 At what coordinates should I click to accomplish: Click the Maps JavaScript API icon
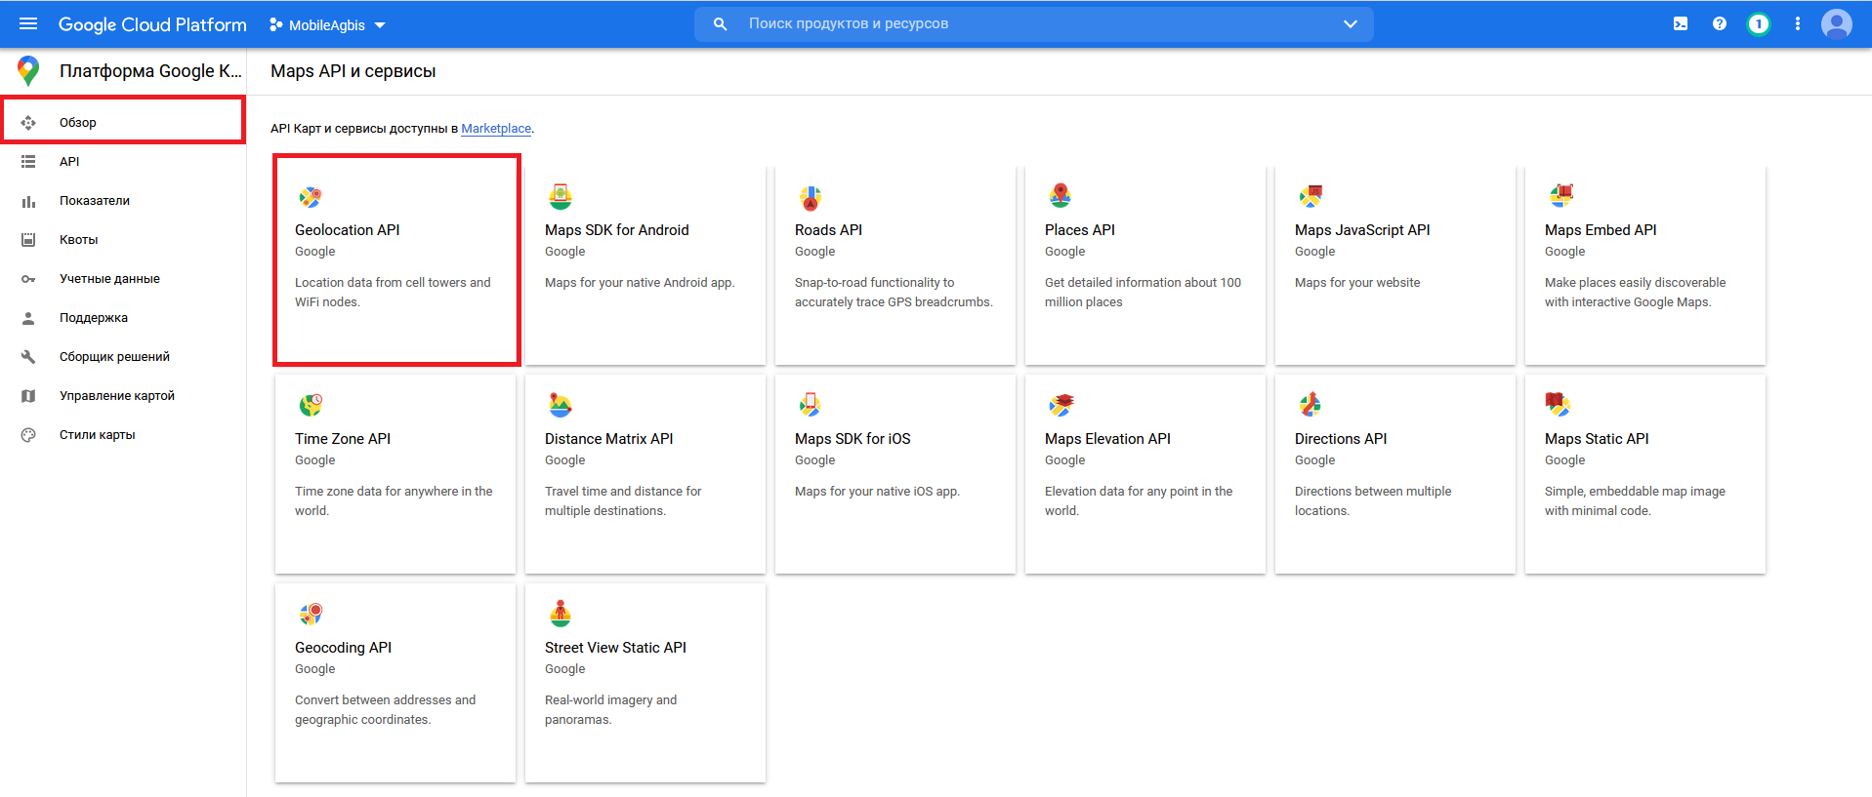[x=1310, y=196]
